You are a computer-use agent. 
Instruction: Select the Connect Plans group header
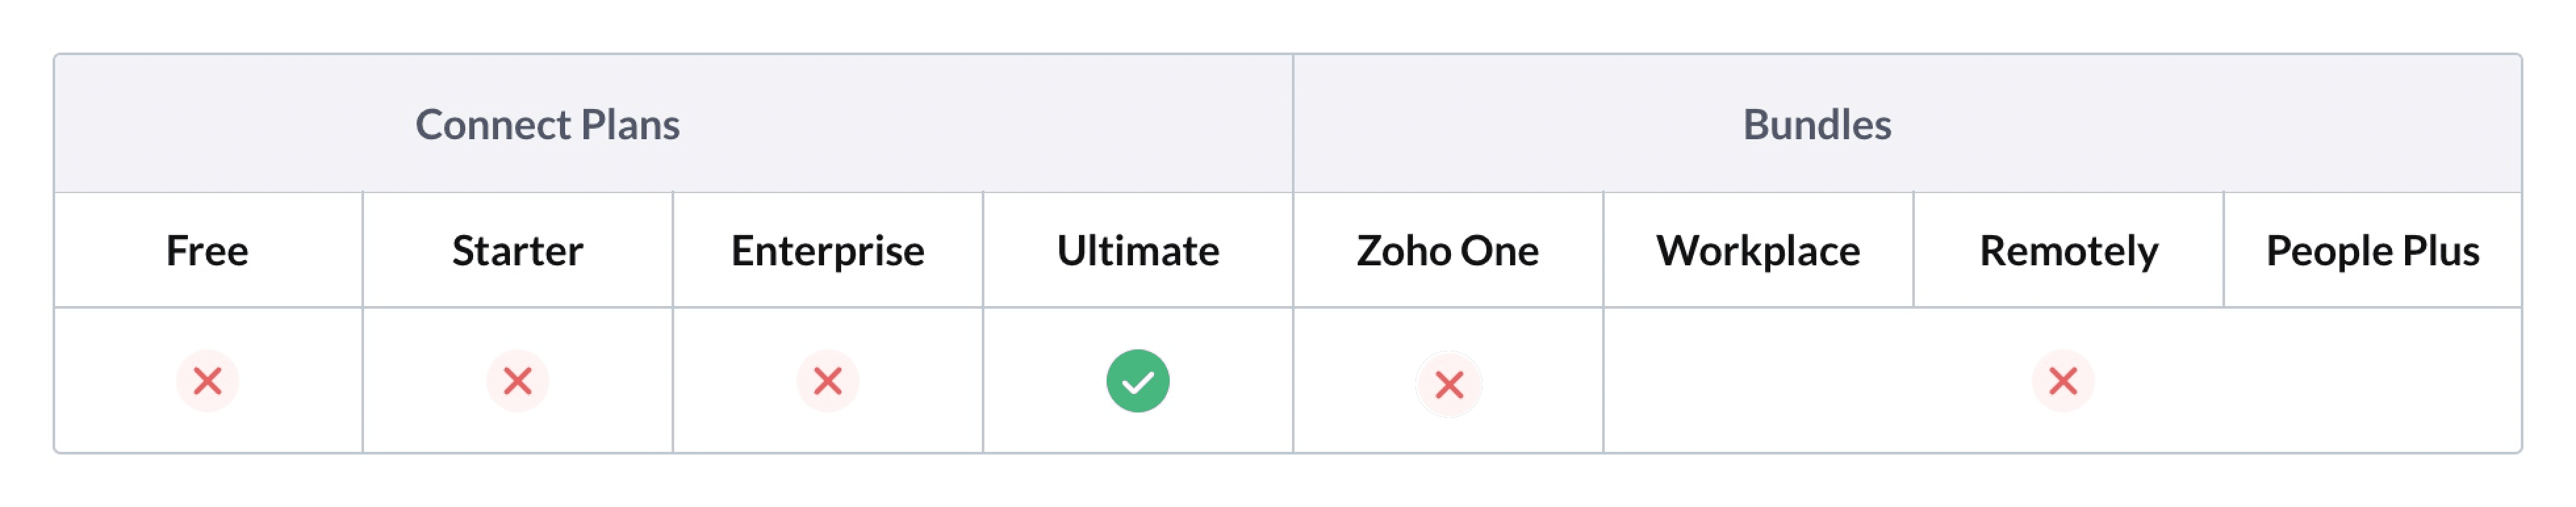click(547, 125)
